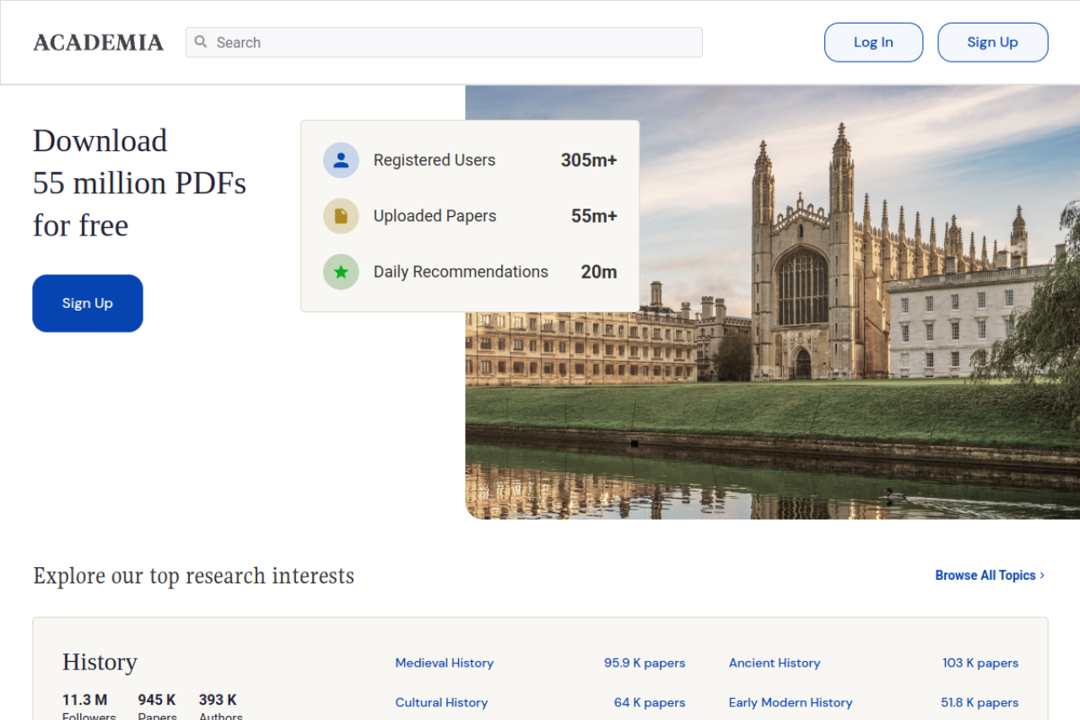The width and height of the screenshot is (1080, 720).
Task: Click the magnifying glass search icon
Action: pos(201,42)
